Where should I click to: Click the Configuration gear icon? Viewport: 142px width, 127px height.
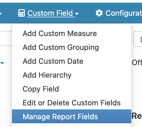click(x=99, y=13)
